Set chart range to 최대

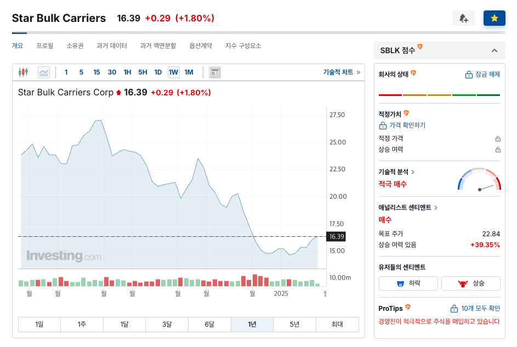(337, 325)
